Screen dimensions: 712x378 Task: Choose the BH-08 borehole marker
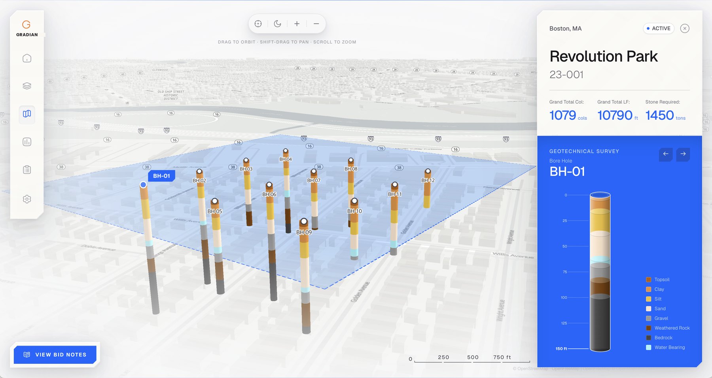(351, 160)
